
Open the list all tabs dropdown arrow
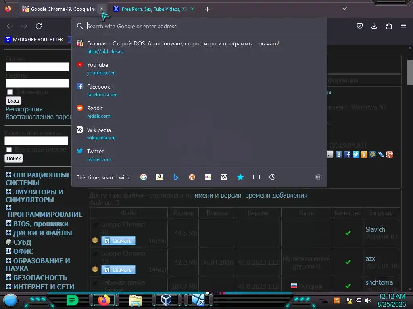click(344, 9)
